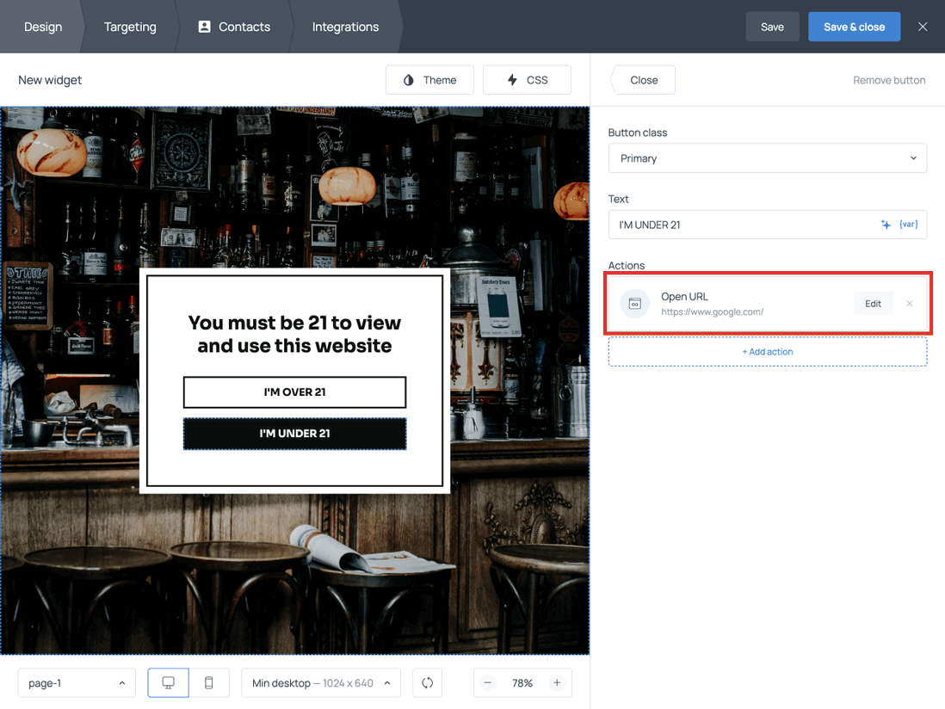The image size is (945, 709).
Task: Insert a variable using the {var} icon
Action: [908, 224]
